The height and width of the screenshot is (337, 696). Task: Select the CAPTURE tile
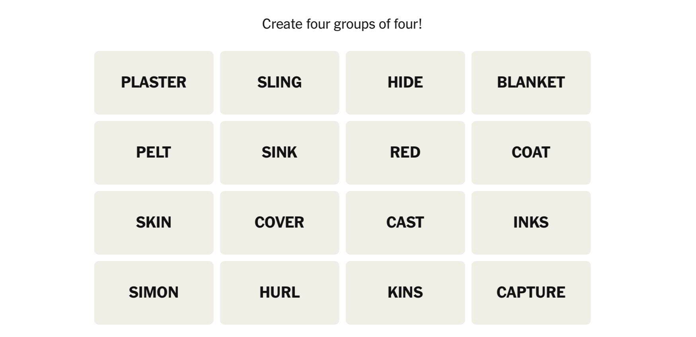point(531,292)
